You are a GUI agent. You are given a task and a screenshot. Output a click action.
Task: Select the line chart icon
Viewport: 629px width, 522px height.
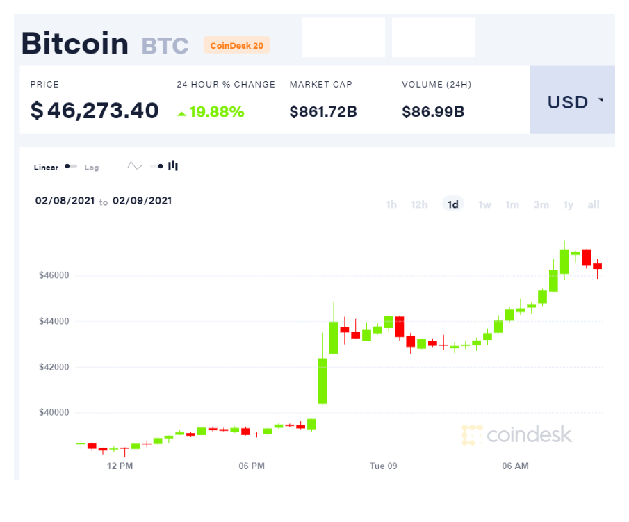pyautogui.click(x=134, y=165)
